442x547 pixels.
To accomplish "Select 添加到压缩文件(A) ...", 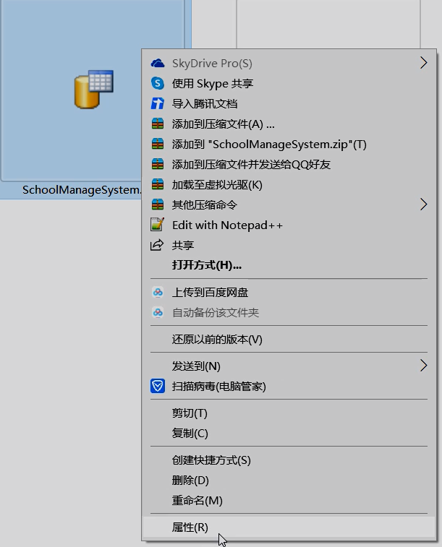I will 289,124.
